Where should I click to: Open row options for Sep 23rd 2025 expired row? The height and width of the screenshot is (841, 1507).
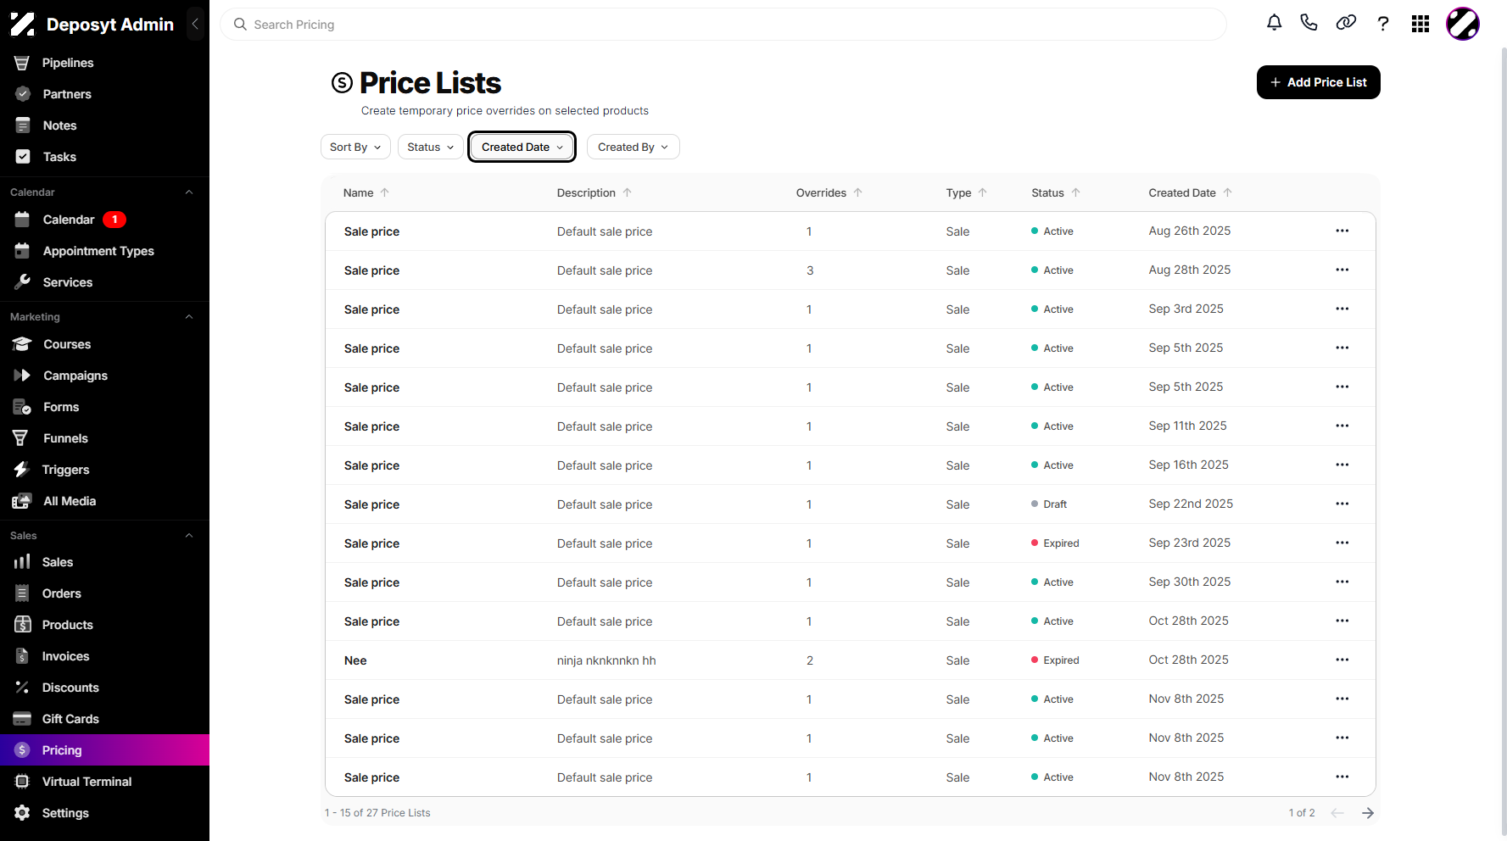[x=1342, y=543]
